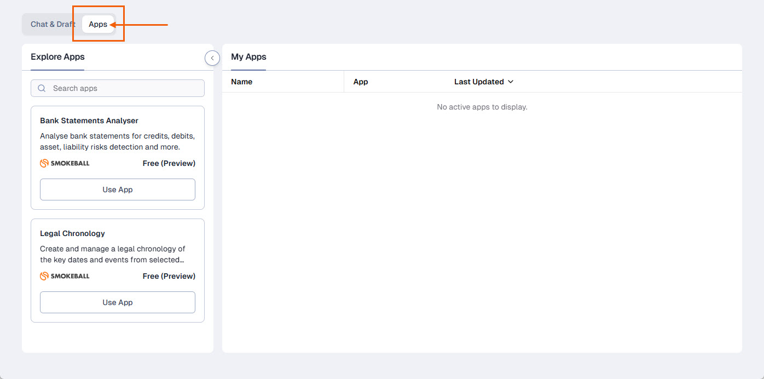Screen dimensions: 764x379
Task: Click the App column header
Action: click(x=361, y=82)
